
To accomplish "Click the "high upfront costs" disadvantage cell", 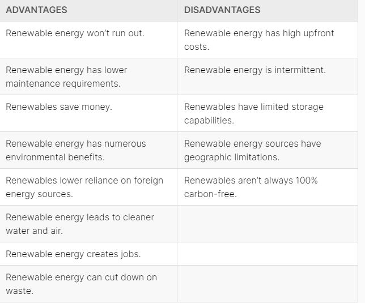I will [x=259, y=40].
